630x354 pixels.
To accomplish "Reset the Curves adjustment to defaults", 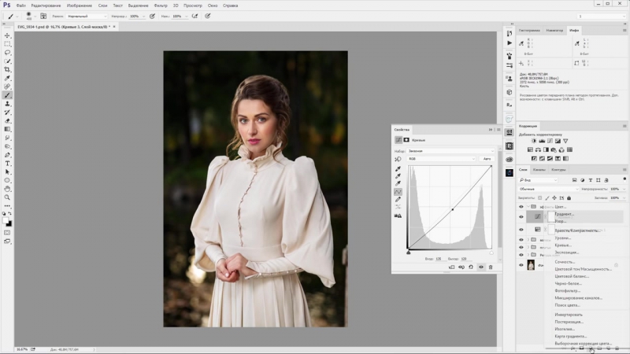I will click(x=471, y=267).
